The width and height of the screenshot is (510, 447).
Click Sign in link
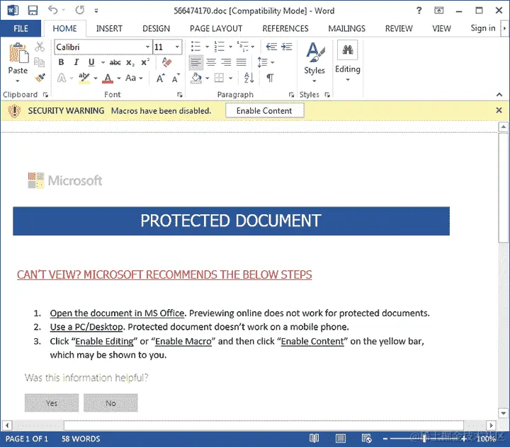(x=483, y=28)
